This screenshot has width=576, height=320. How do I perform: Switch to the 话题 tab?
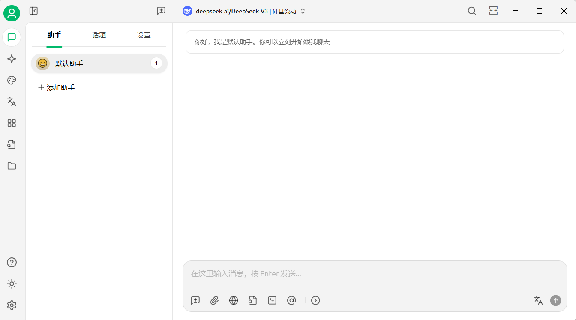99,35
